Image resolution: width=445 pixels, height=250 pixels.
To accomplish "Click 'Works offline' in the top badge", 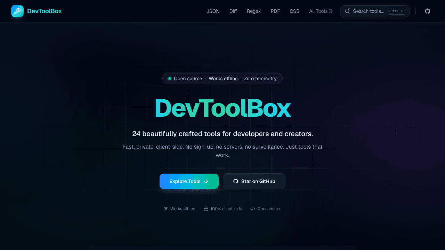I will pyautogui.click(x=223, y=78).
